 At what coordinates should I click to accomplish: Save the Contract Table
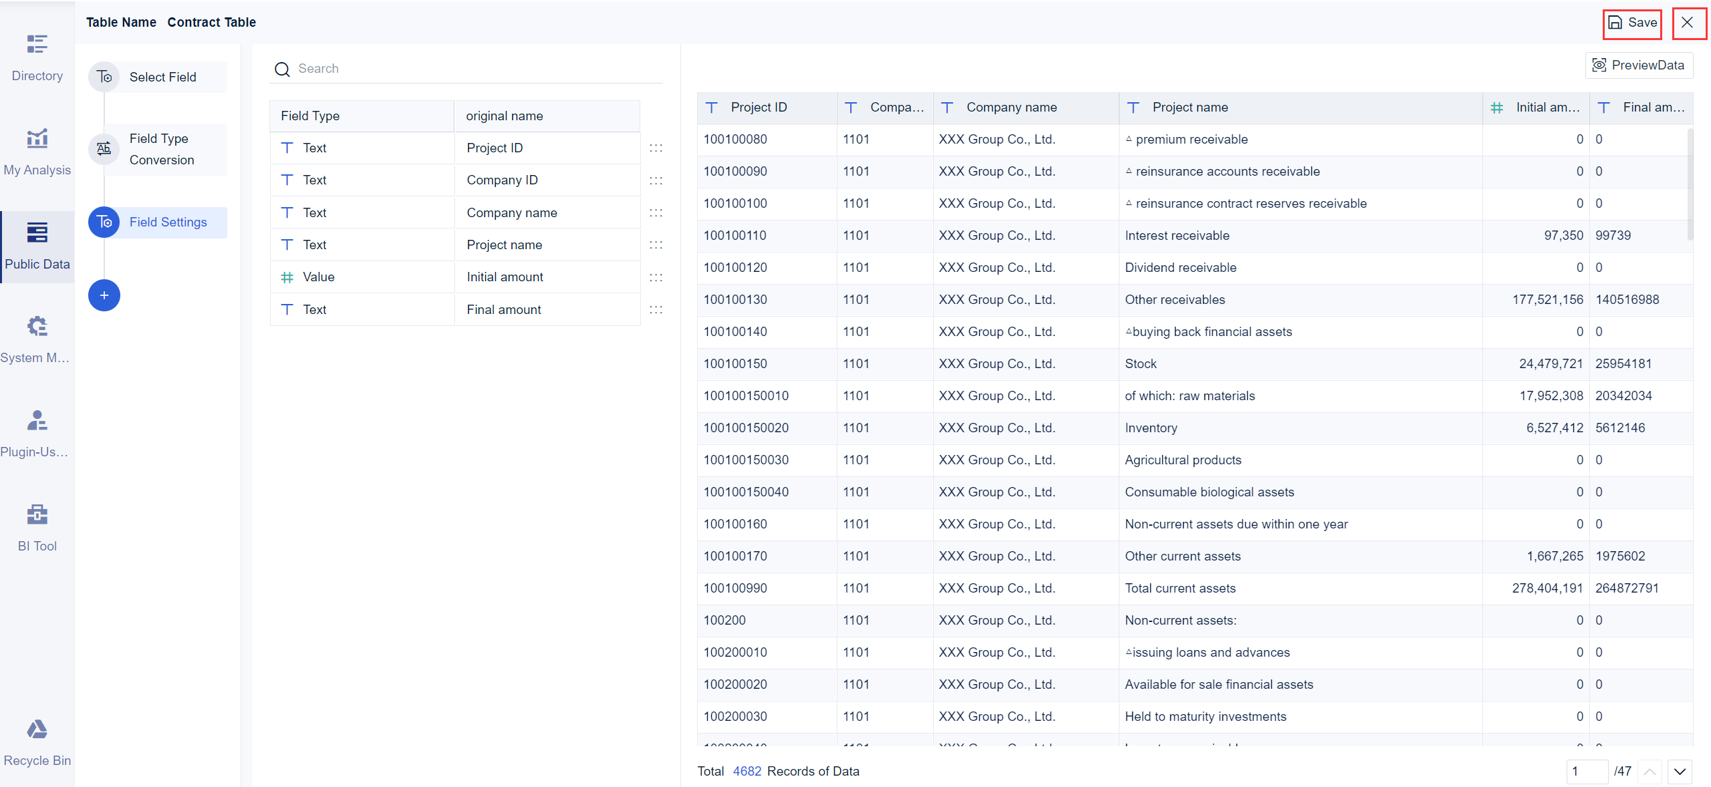[1632, 22]
